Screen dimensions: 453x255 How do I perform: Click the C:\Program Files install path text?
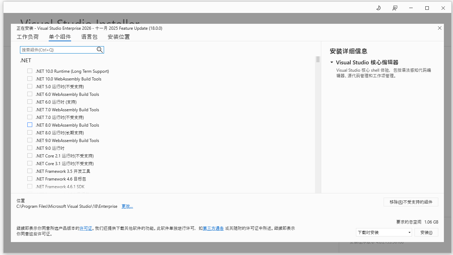67,206
